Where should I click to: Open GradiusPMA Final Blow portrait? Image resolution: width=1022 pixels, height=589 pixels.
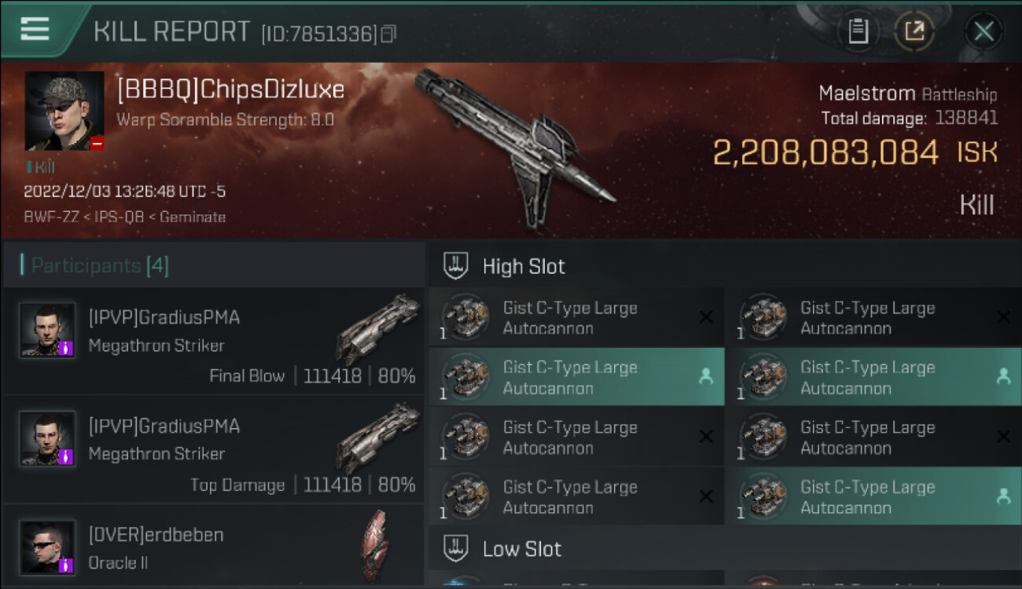pos(47,331)
